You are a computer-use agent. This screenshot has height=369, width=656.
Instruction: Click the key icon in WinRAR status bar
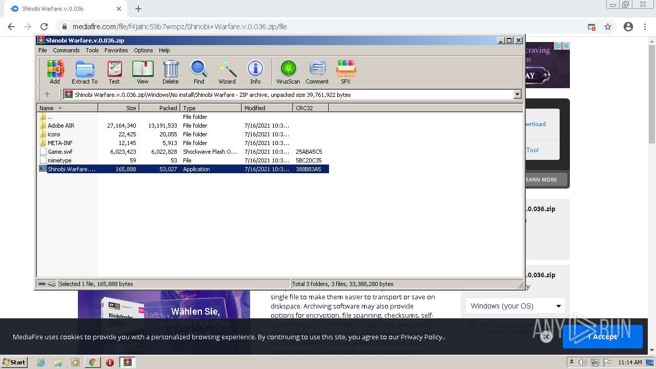[52, 283]
